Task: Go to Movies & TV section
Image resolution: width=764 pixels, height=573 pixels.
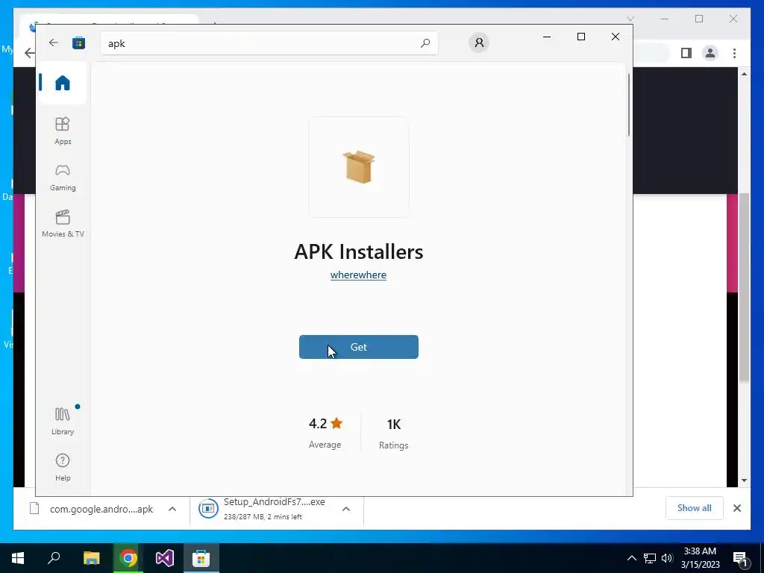Action: click(63, 224)
